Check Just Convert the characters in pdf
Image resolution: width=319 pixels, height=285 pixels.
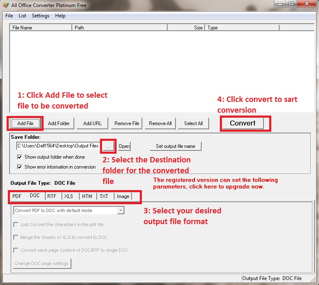coord(58,225)
